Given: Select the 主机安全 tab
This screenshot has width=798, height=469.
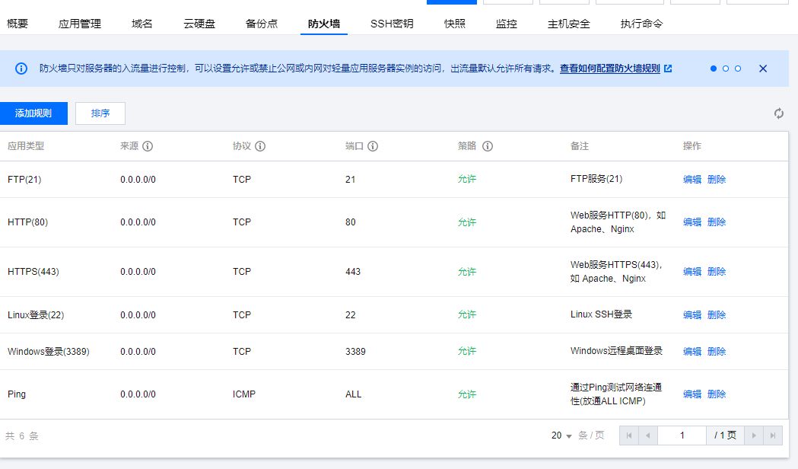Looking at the screenshot, I should (x=568, y=24).
